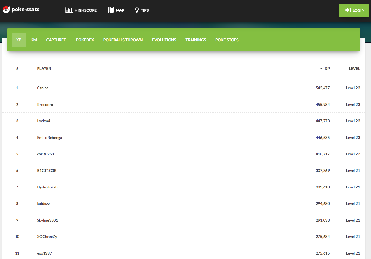Click the Kreeporo player link
This screenshot has width=371, height=259.
pyautogui.click(x=45, y=104)
